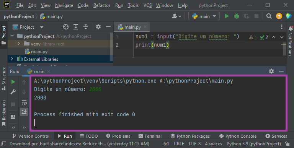
Task: Click up the stack trace arrow
Action: tap(24, 82)
